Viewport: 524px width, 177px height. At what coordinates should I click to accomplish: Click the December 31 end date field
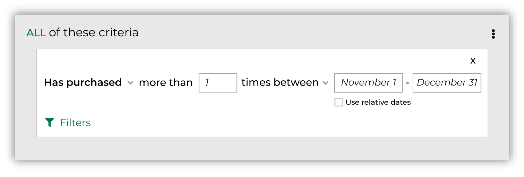[447, 83]
